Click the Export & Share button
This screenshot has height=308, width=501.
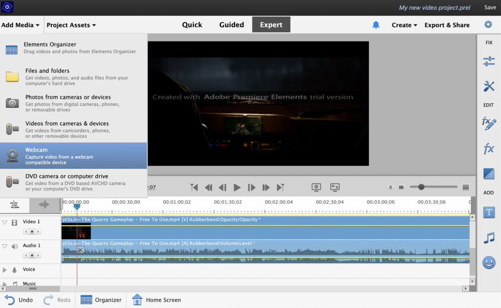[447, 25]
